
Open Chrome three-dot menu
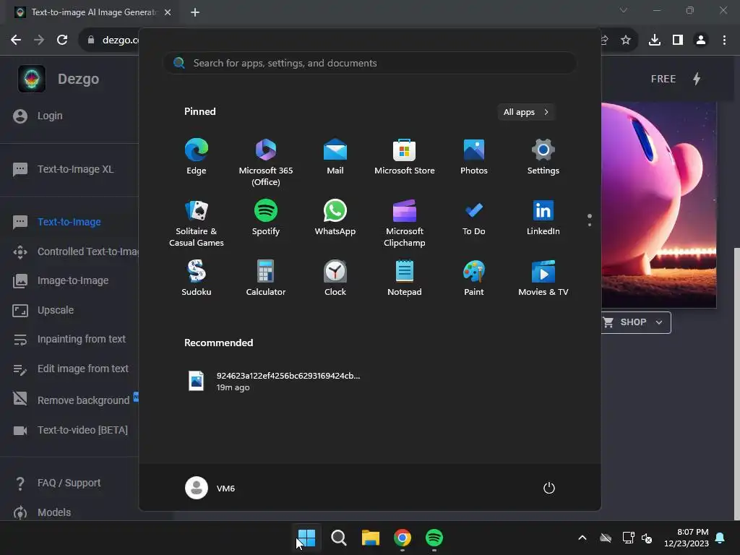[724, 40]
